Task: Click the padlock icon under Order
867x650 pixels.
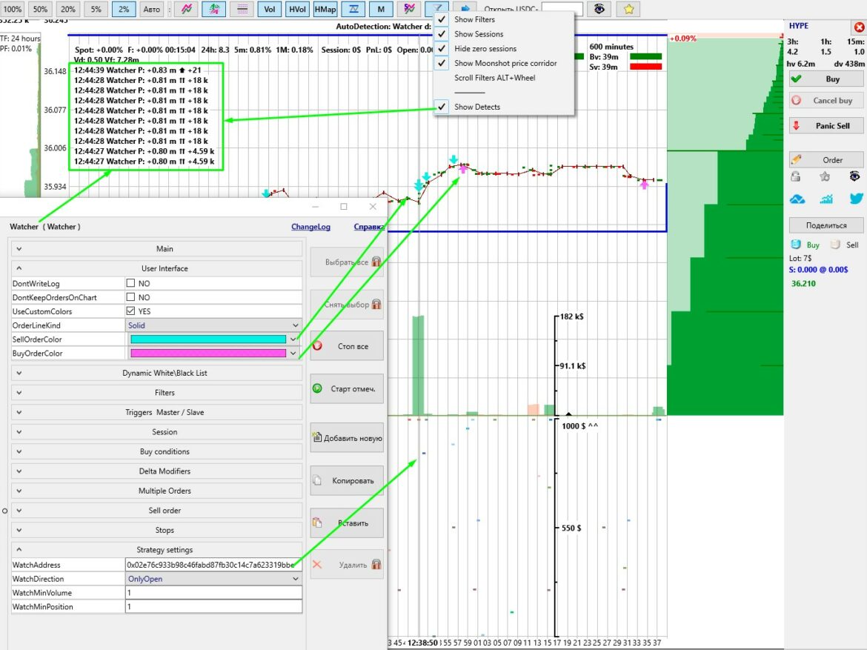Action: click(x=796, y=176)
